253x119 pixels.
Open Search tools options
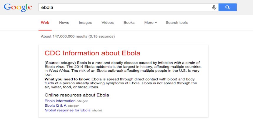pos(177,23)
